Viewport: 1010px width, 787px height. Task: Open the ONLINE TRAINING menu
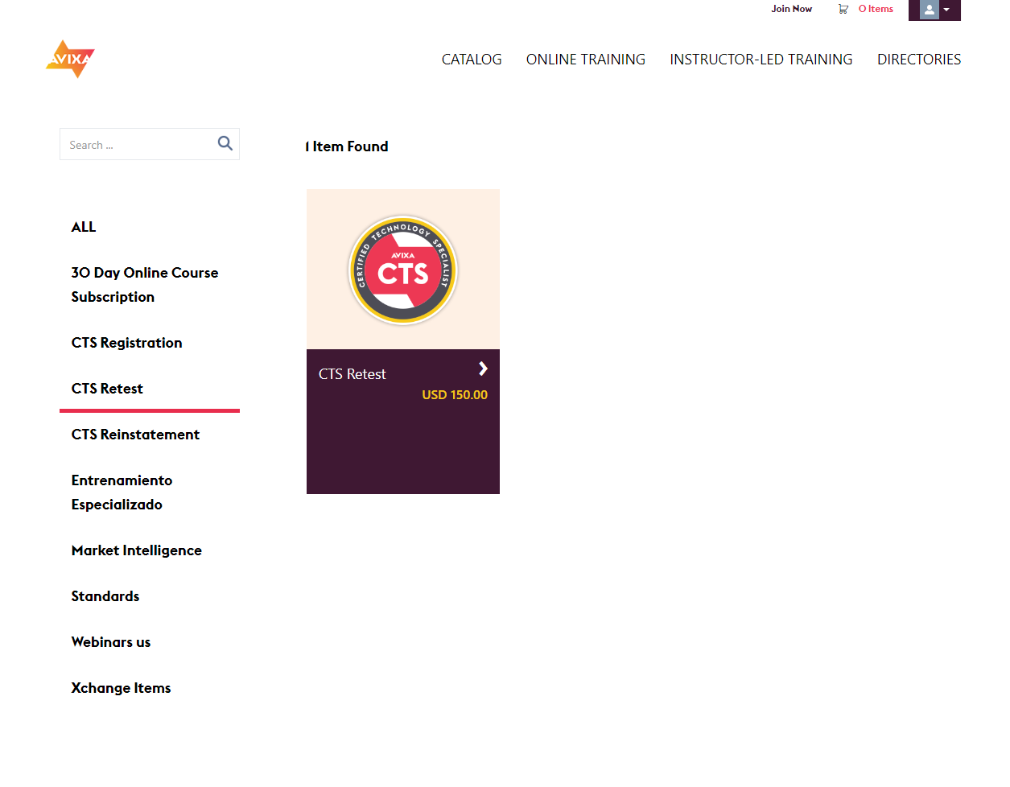[x=585, y=60]
